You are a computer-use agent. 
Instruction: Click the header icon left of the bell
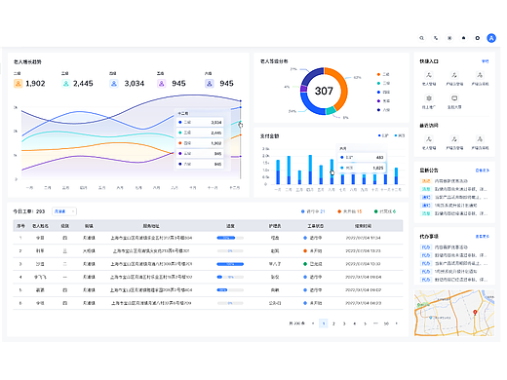[x=449, y=38]
